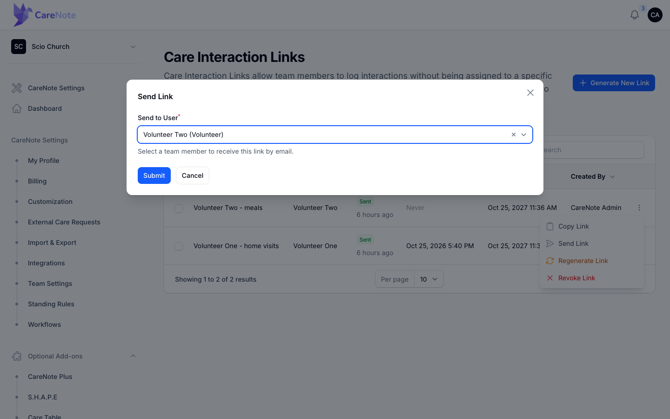Open the Dashboard page
The image size is (670, 419).
[45, 108]
